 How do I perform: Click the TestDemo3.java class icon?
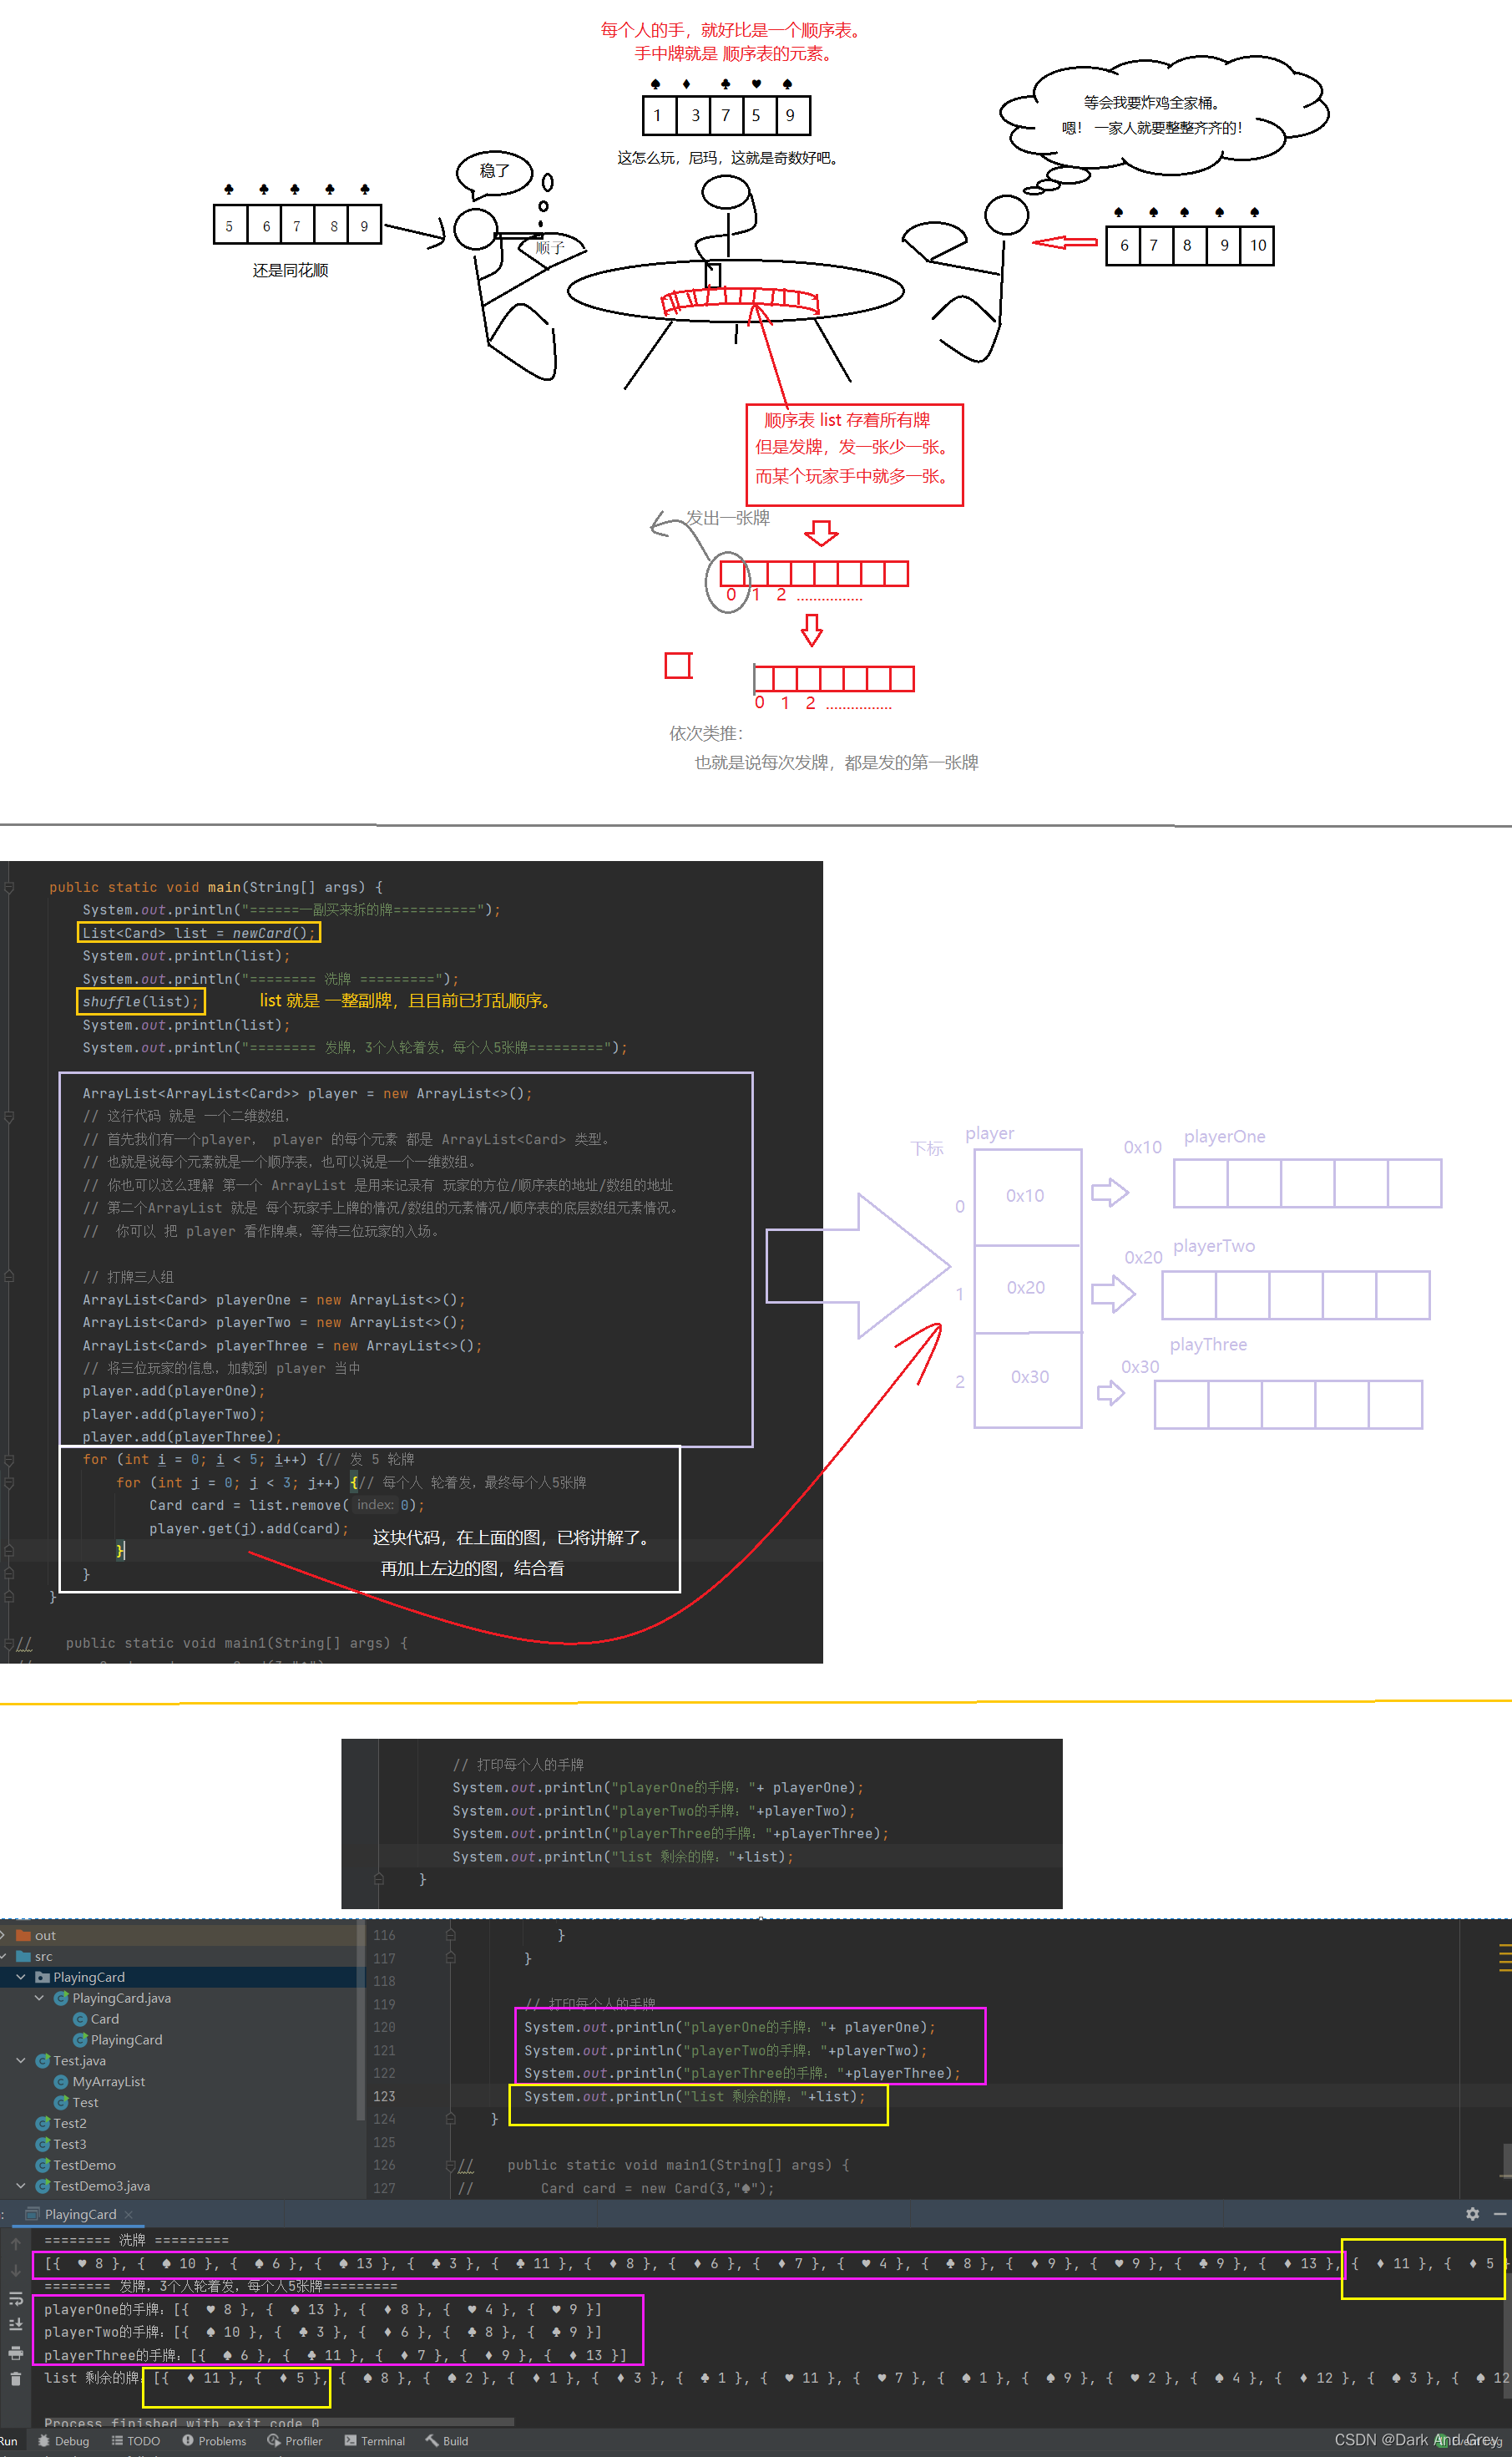[43, 2186]
